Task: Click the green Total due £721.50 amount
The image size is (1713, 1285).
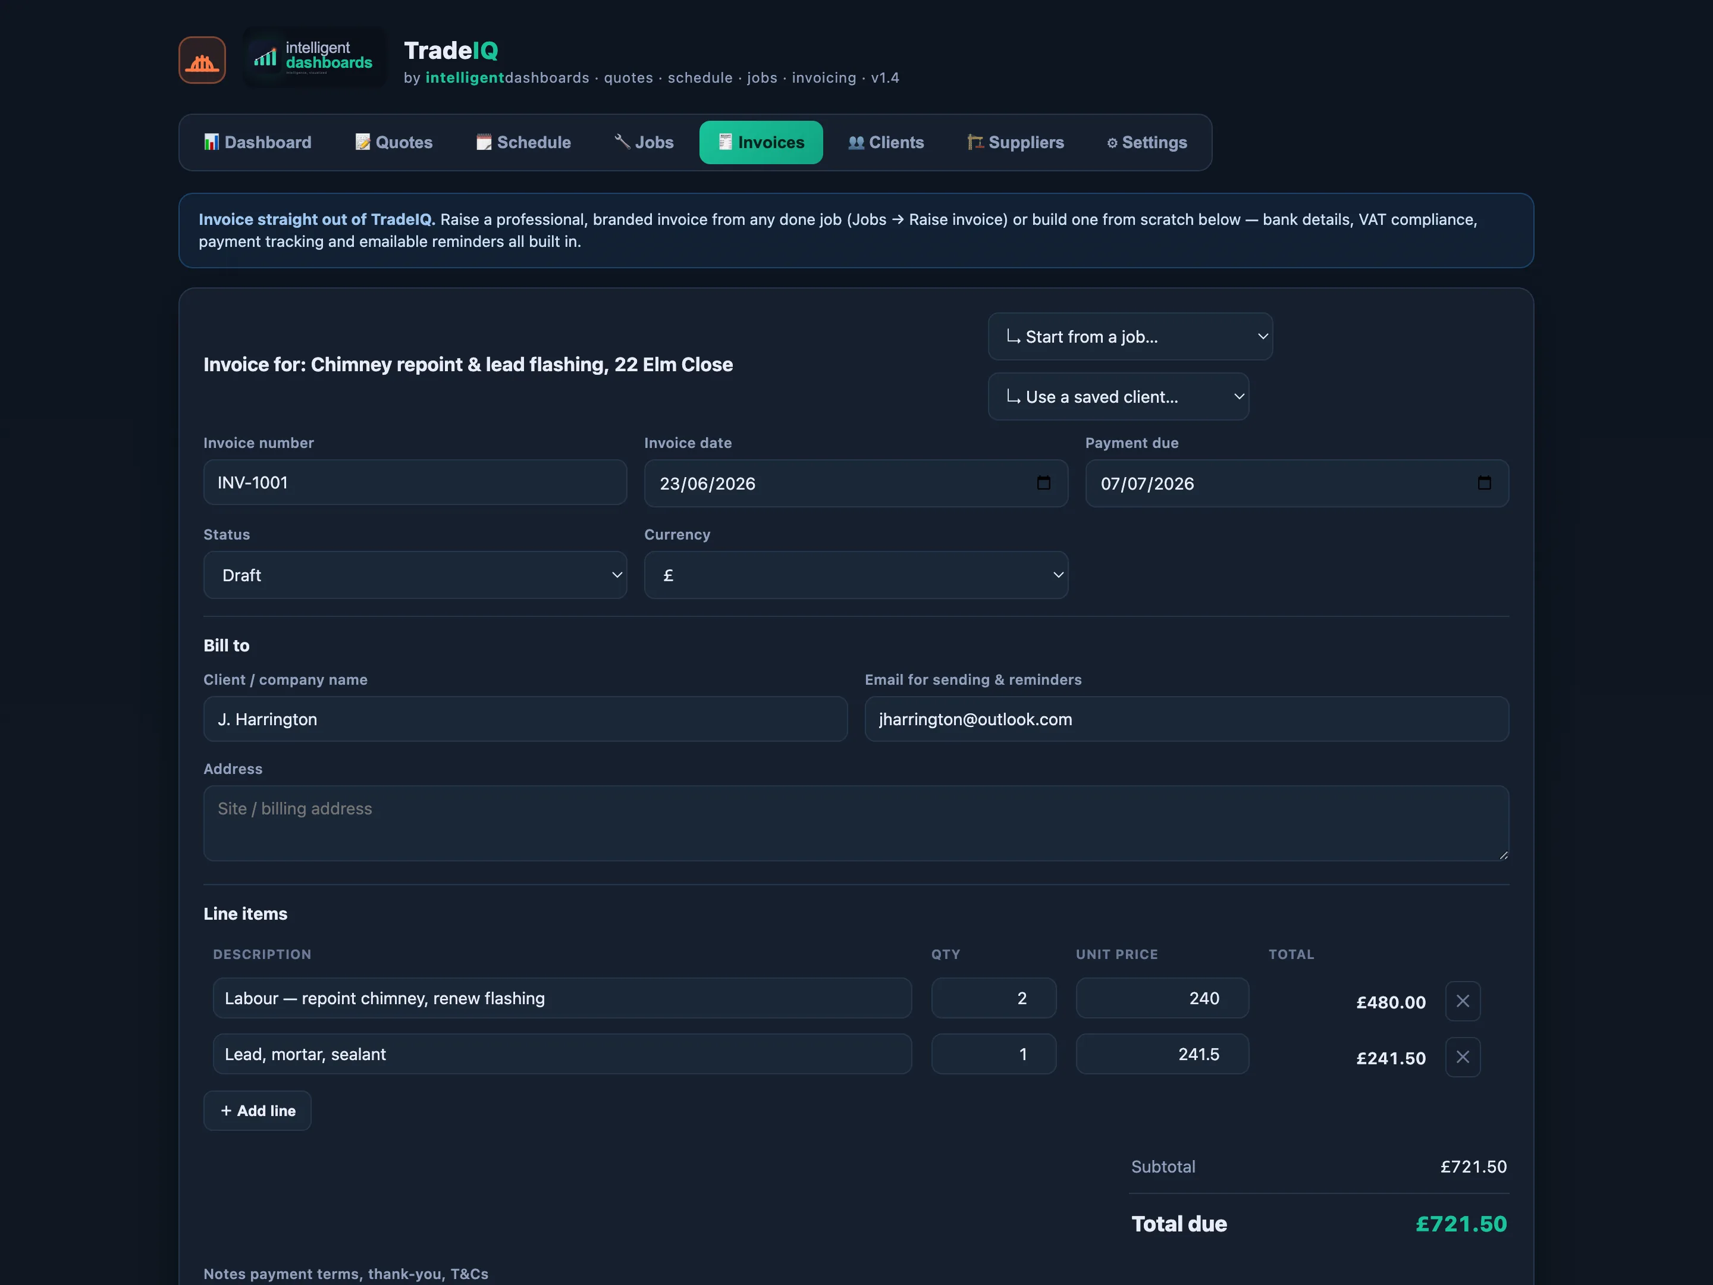Action: (x=1461, y=1224)
